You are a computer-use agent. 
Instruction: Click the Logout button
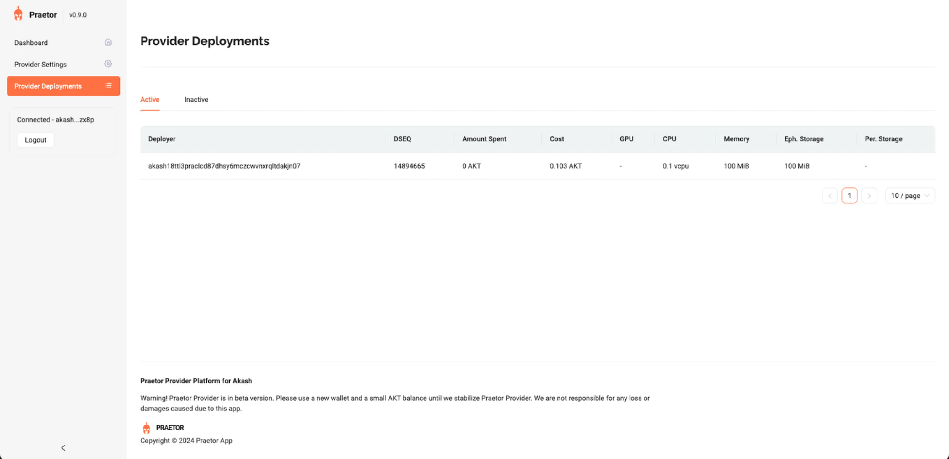[35, 140]
